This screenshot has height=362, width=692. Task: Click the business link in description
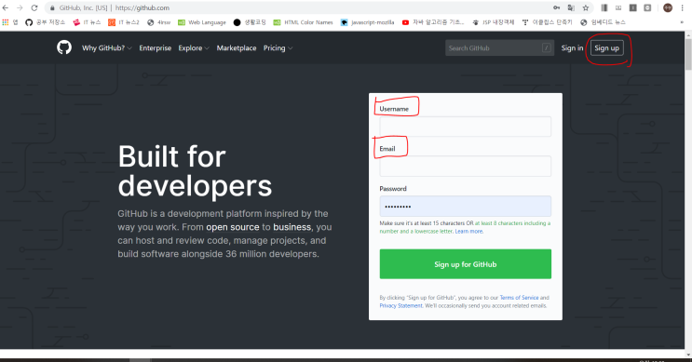[x=292, y=227]
